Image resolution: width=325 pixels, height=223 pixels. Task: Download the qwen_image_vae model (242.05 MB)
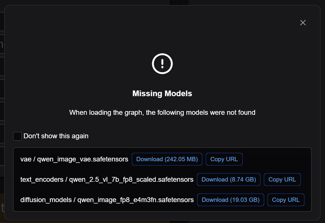coord(167,159)
